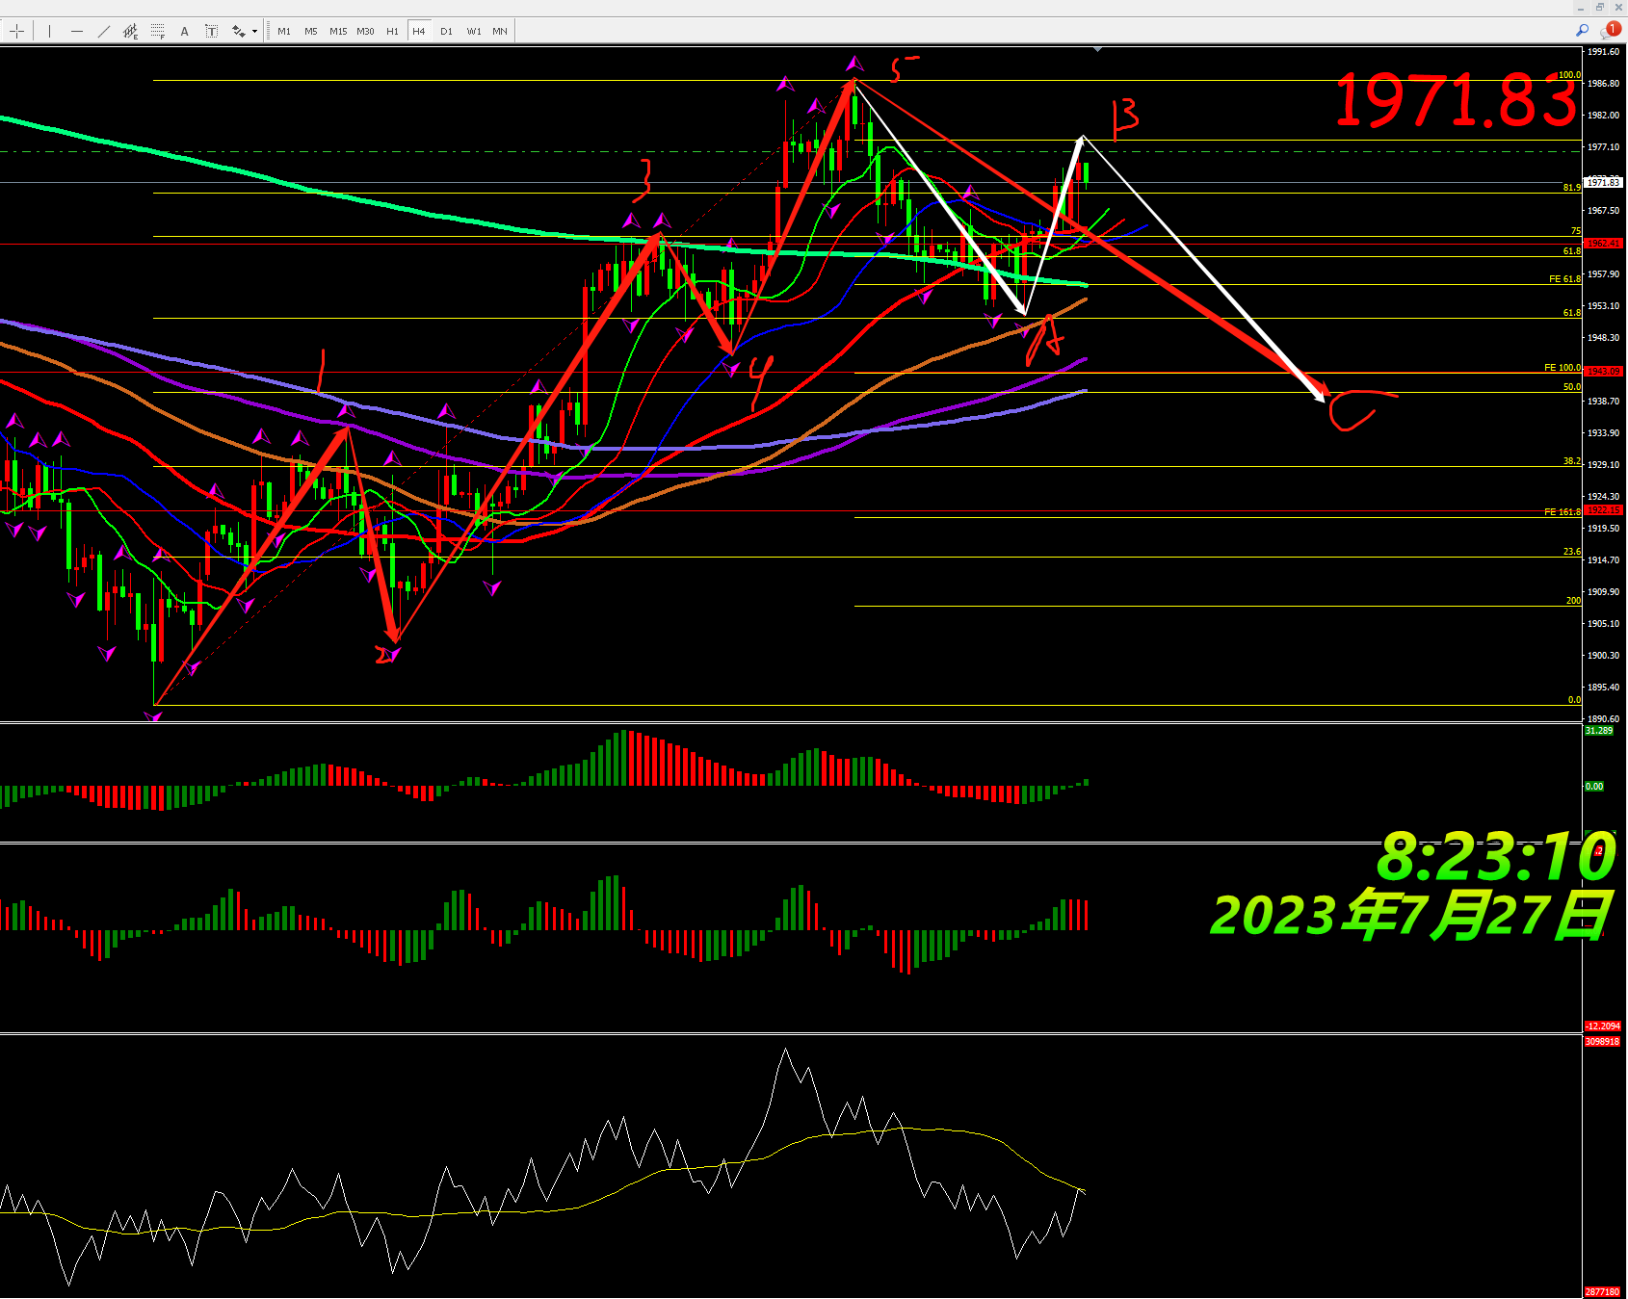Image resolution: width=1628 pixels, height=1299 pixels.
Task: Select the Vertical Line drawing tool
Action: click(49, 31)
